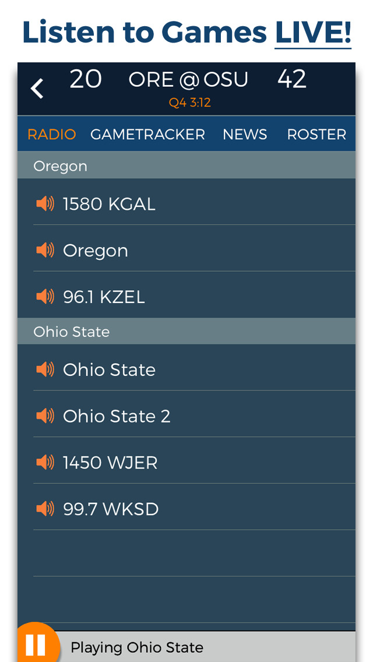Open the GAMETRACKER tab
The image size is (373, 662).
click(x=147, y=135)
